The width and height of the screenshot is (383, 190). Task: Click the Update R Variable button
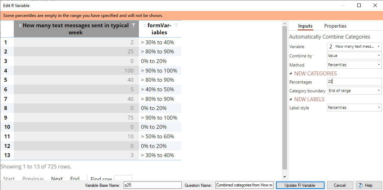(300, 185)
